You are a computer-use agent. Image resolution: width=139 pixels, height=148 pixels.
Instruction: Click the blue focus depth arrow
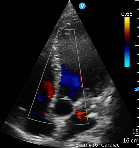pos(137,89)
